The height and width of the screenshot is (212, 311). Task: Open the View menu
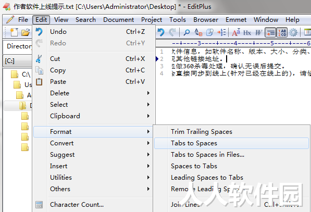(61, 20)
